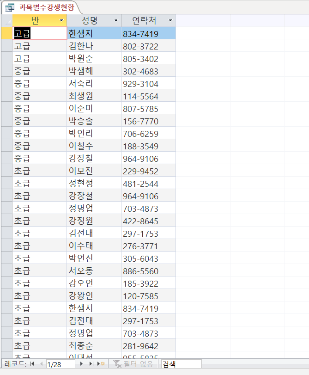
Task: Click the next record arrow
Action: point(82,364)
